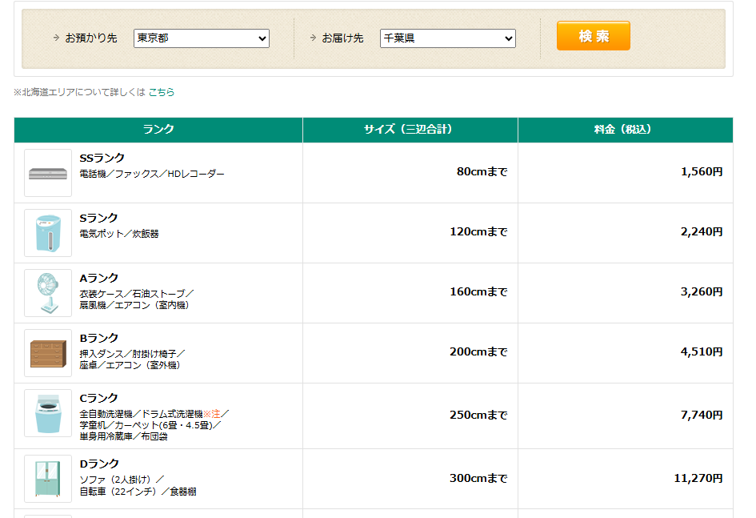Open the お預かり先 prefecture dropdown

pos(202,38)
